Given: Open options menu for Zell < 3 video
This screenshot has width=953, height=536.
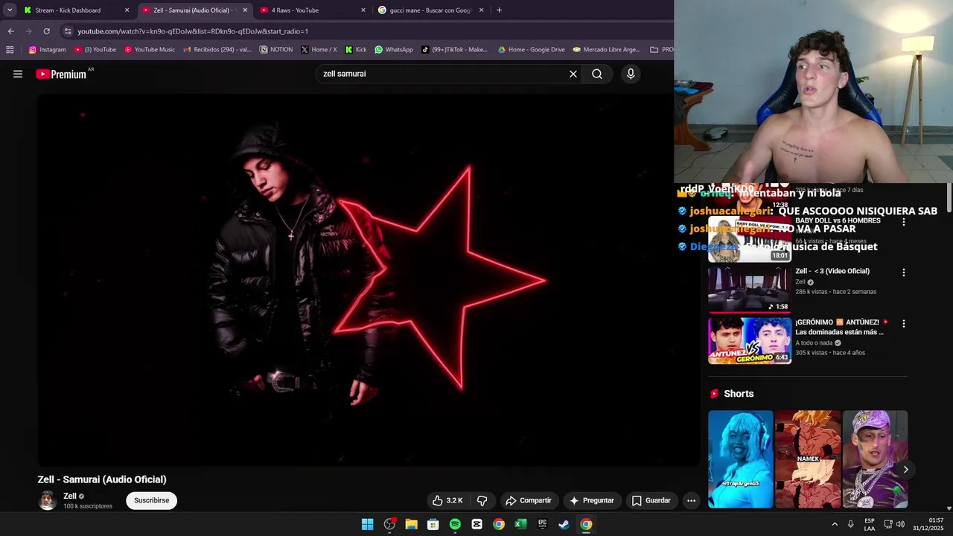Looking at the screenshot, I should 904,272.
